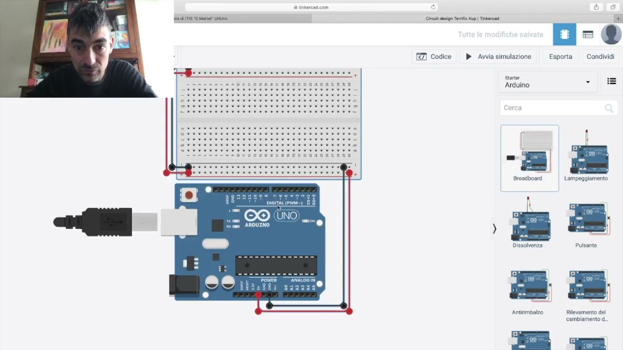Select the Breadboard starter thumbnail
The image size is (623, 350).
(x=530, y=158)
